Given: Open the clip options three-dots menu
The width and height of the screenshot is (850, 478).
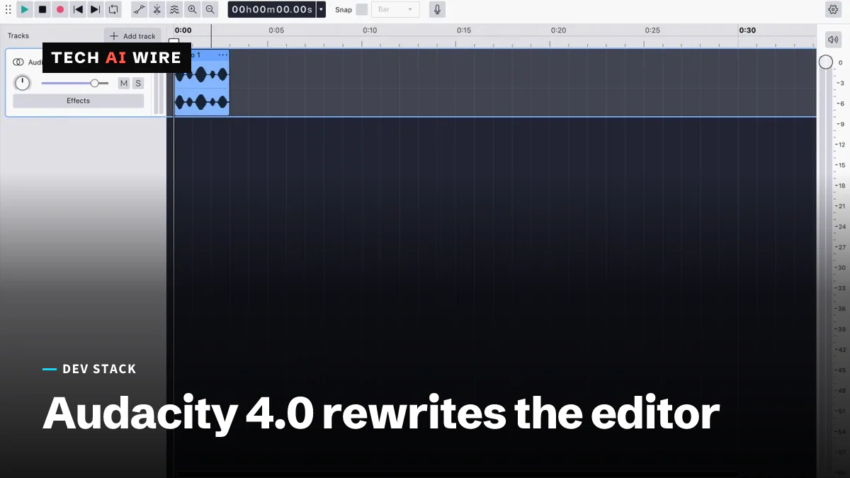Looking at the screenshot, I should click(x=223, y=55).
